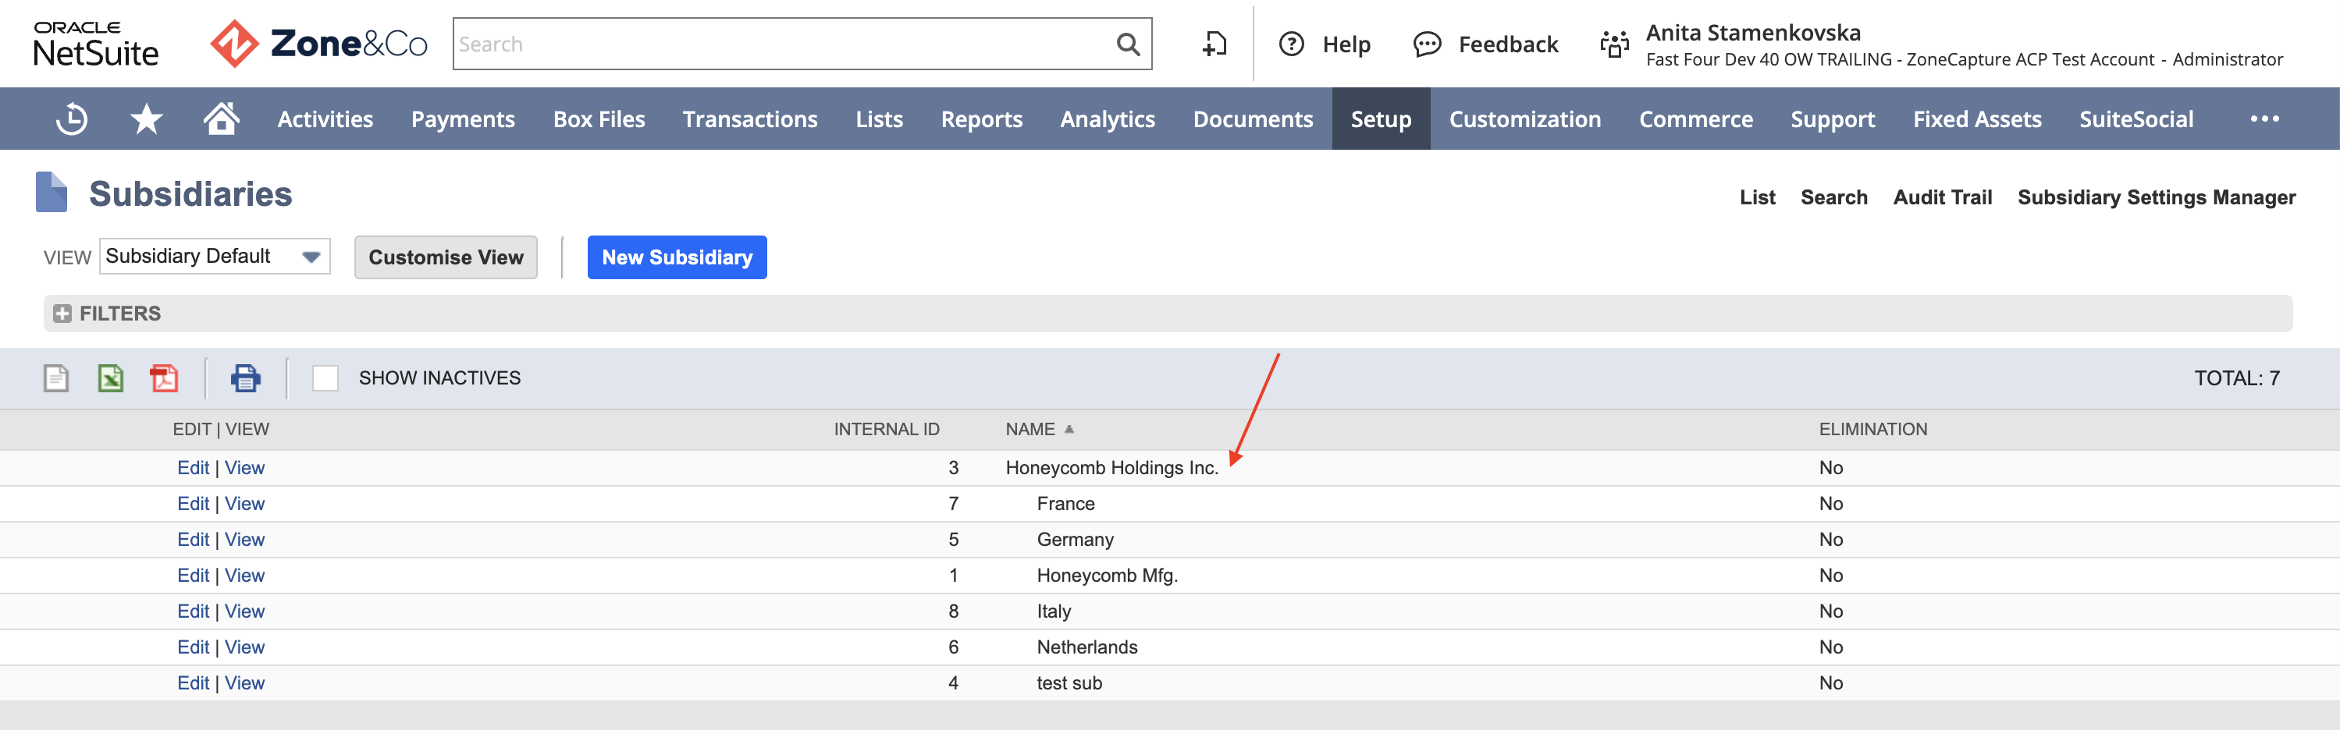The image size is (2340, 730).
Task: Export list to Excel icon
Action: pyautogui.click(x=110, y=377)
